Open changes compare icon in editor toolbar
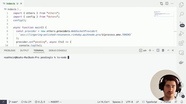The image size is (186, 104). click(x=162, y=3)
